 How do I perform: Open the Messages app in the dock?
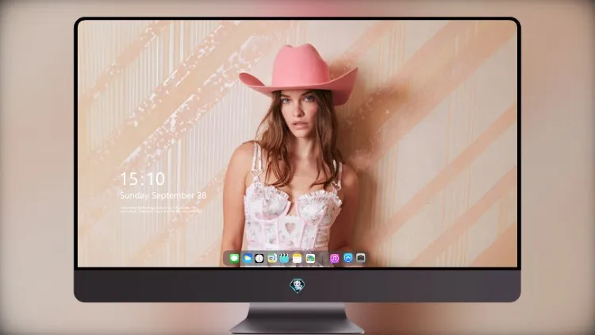(x=234, y=259)
